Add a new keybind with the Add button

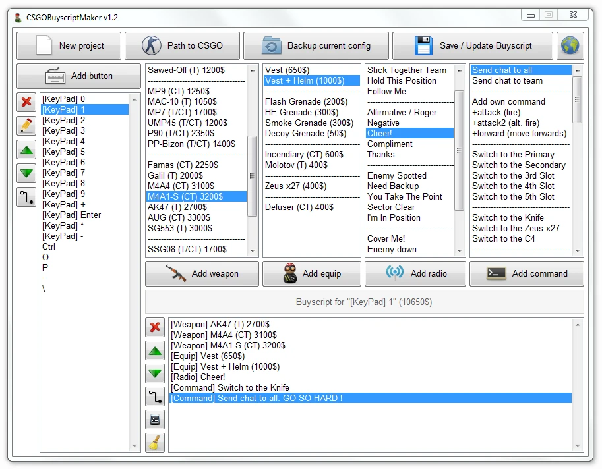pyautogui.click(x=77, y=75)
